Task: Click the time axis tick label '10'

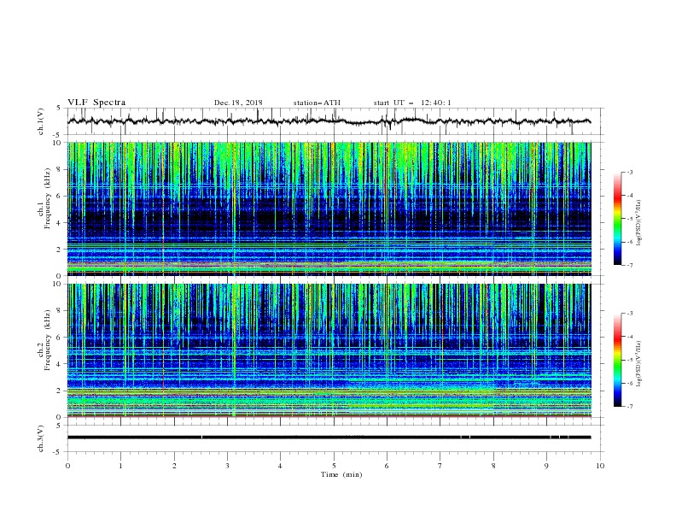Action: (x=600, y=466)
